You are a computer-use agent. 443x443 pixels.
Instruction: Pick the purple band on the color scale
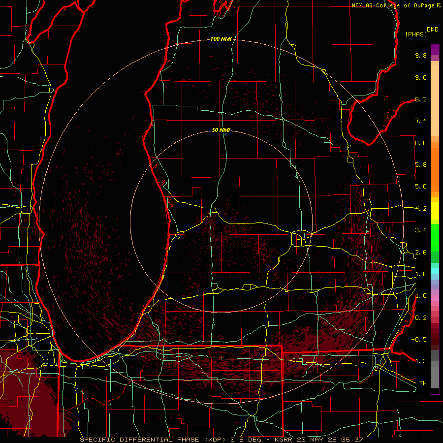pyautogui.click(x=435, y=49)
